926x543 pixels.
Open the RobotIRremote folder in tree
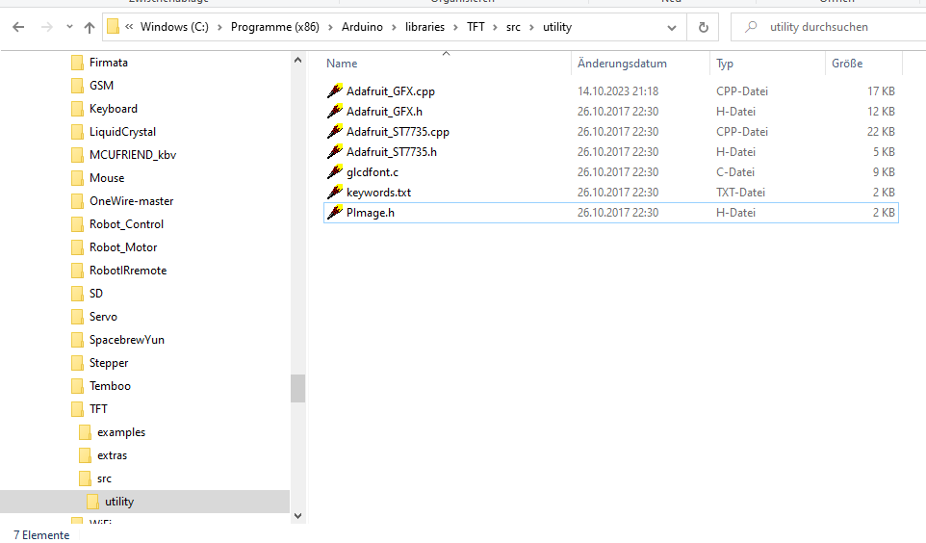tap(128, 271)
